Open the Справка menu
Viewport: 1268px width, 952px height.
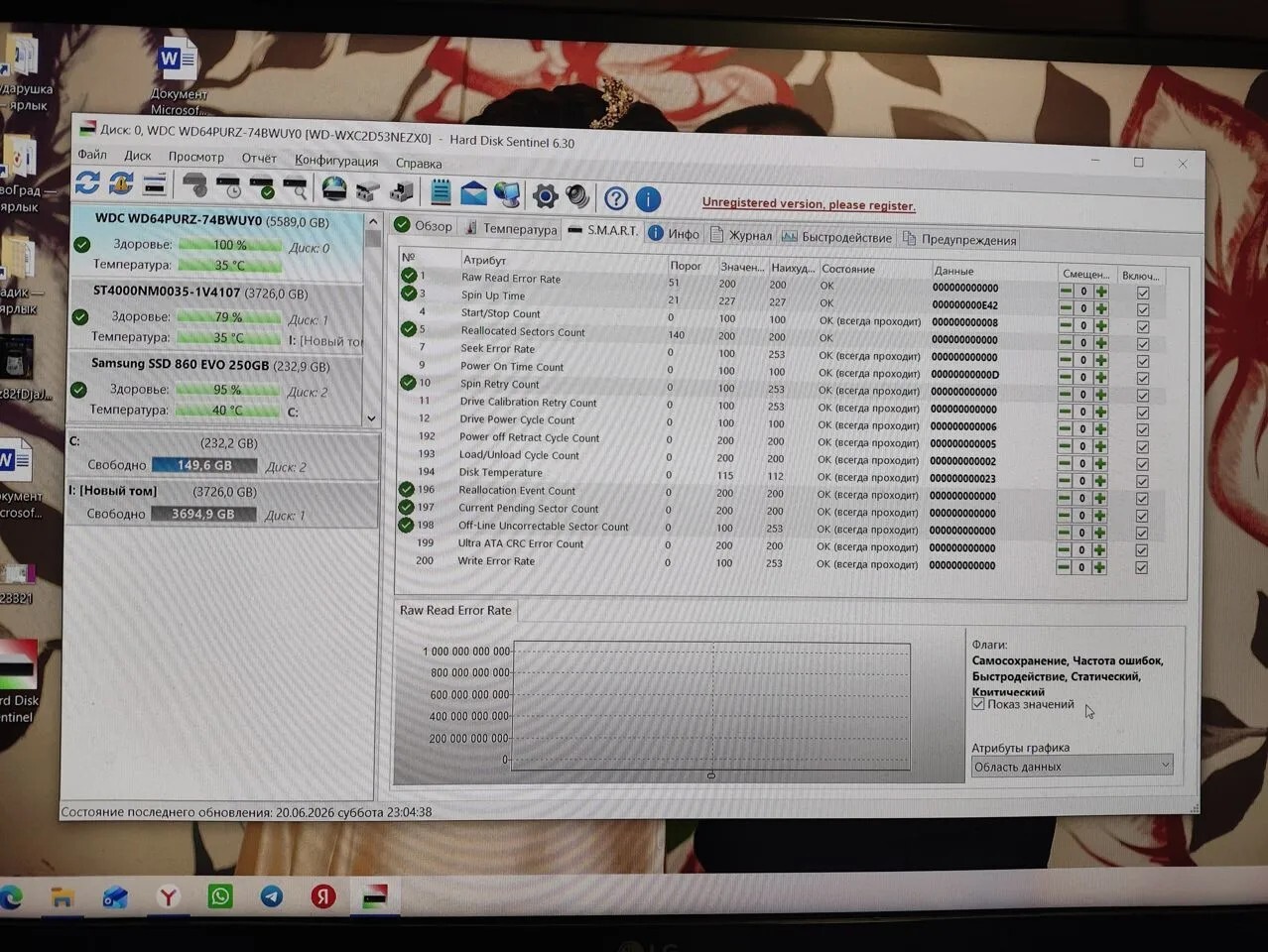tap(419, 164)
